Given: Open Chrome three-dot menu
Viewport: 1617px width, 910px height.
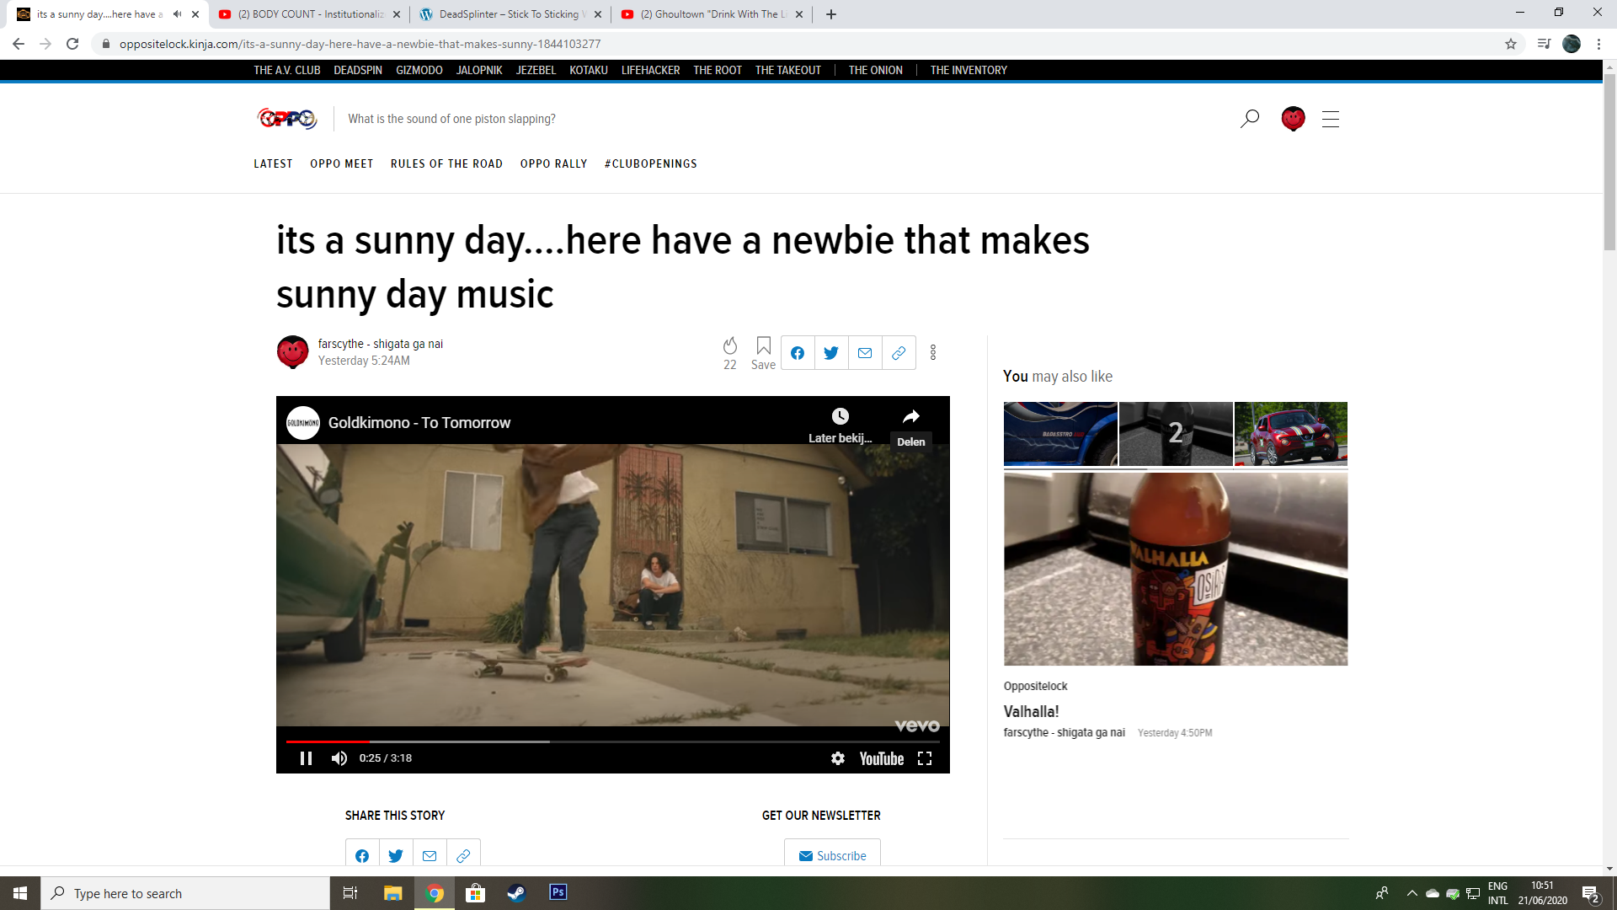Looking at the screenshot, I should click(1598, 44).
